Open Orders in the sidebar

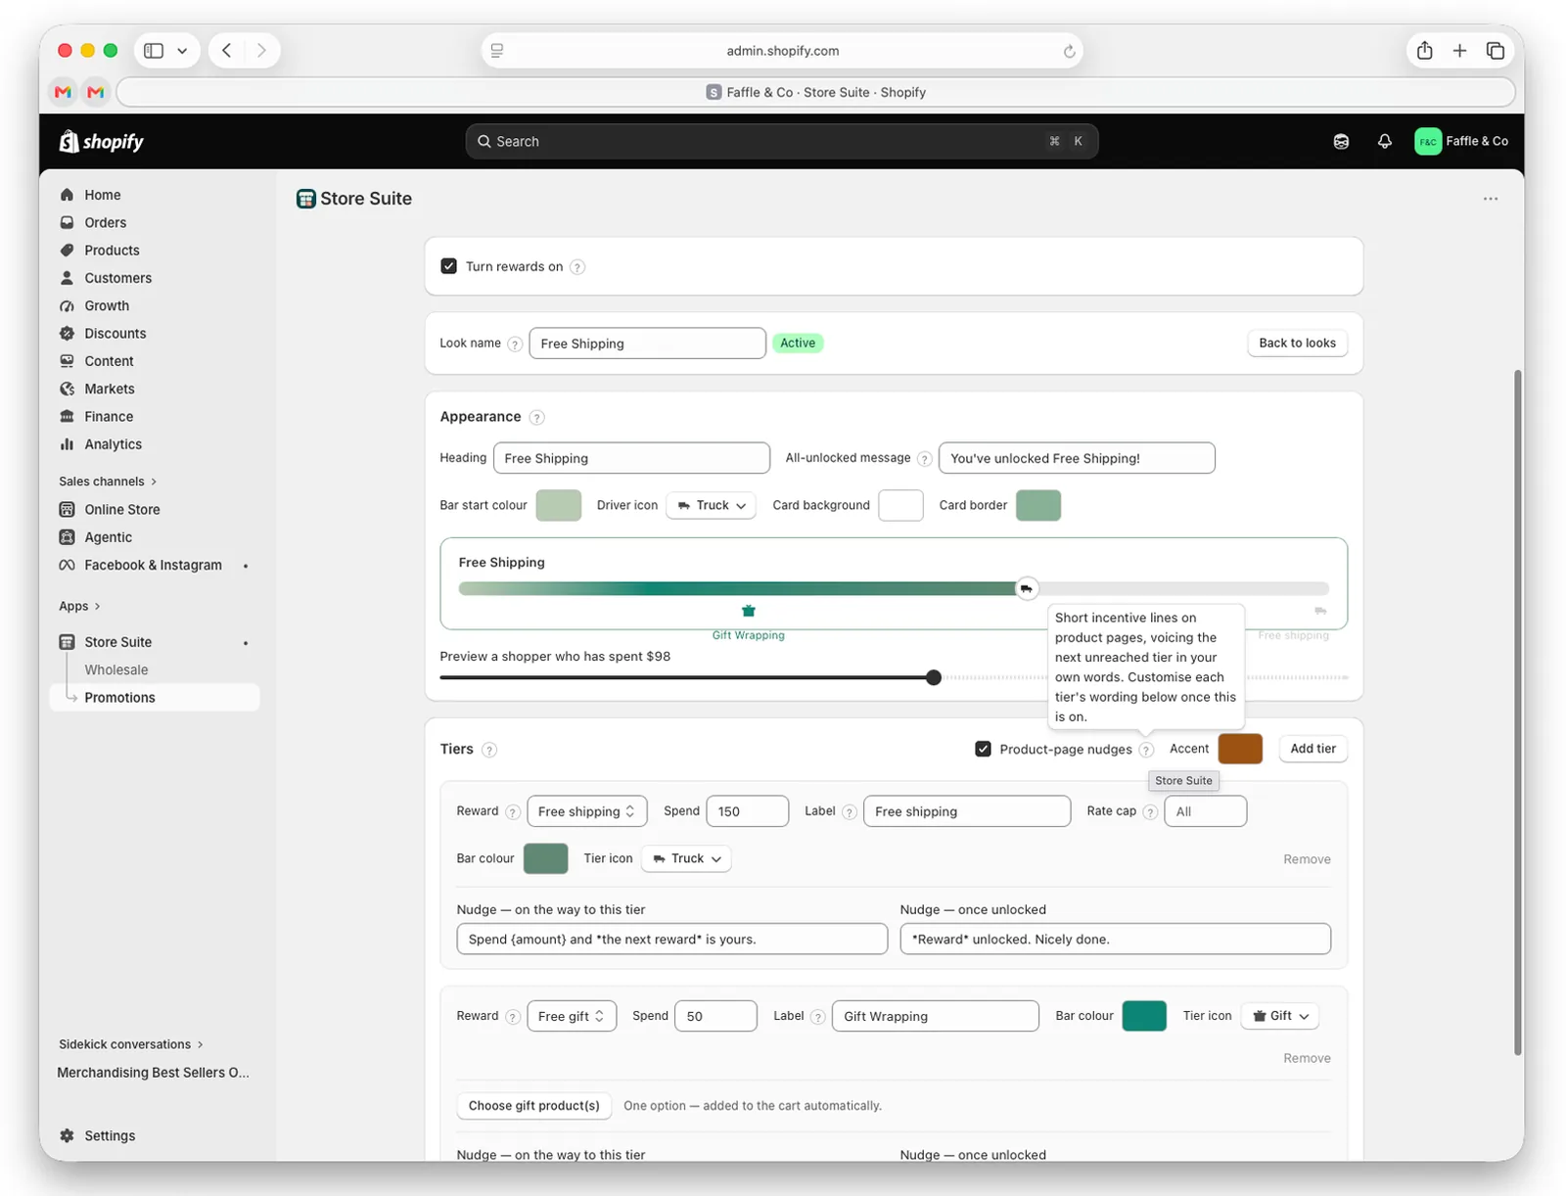[105, 223]
